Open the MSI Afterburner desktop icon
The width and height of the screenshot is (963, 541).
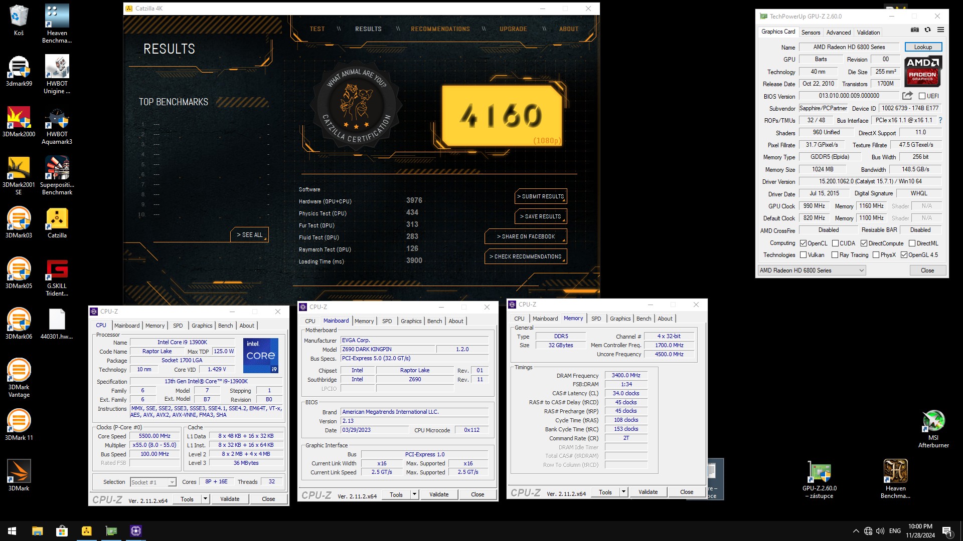click(x=933, y=429)
